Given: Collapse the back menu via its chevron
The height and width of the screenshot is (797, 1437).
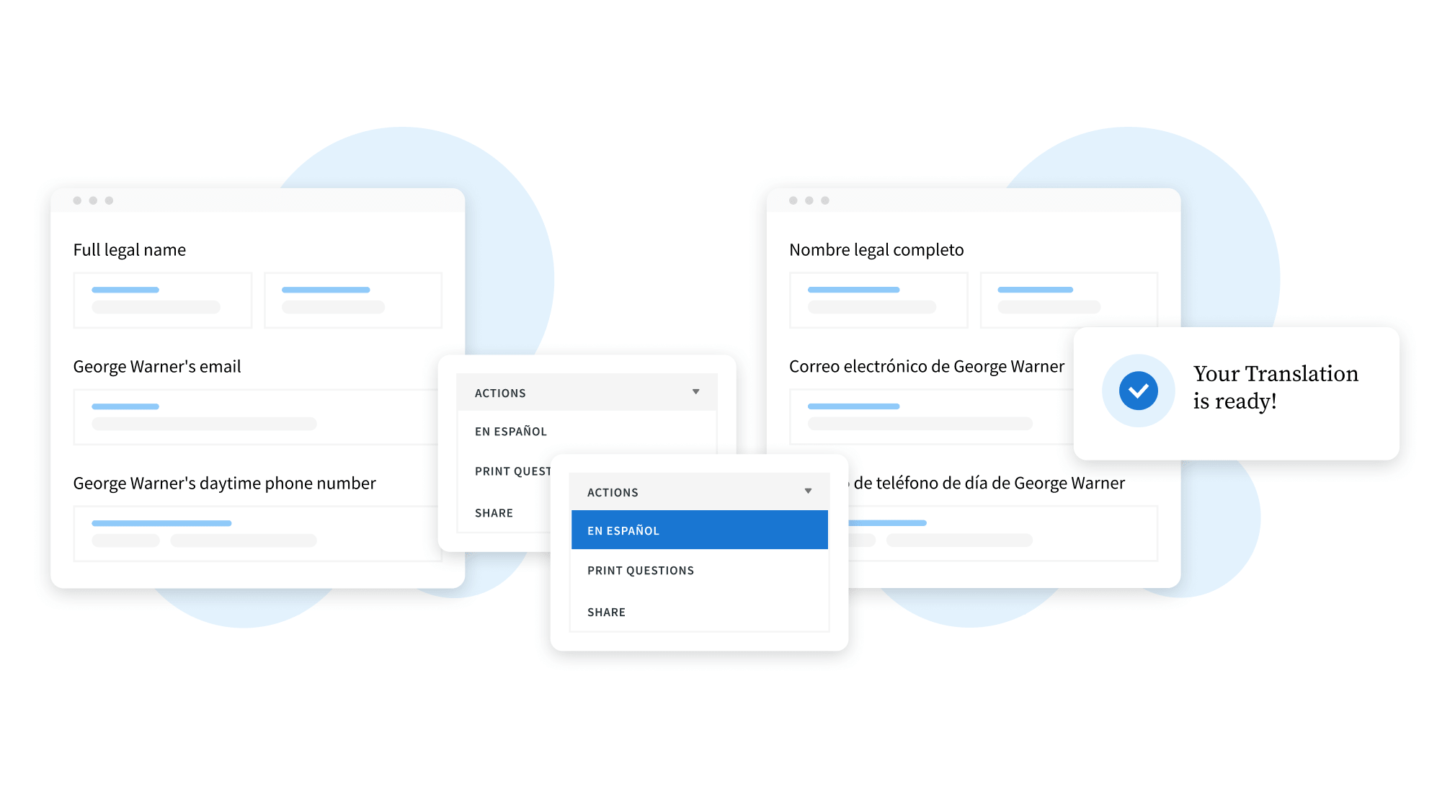Looking at the screenshot, I should click(695, 391).
